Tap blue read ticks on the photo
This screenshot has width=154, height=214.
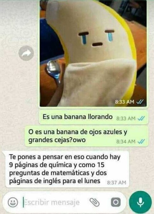[x=140, y=102]
